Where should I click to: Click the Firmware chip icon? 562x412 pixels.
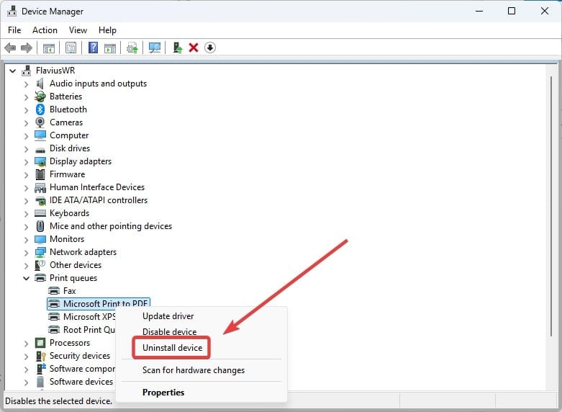(x=40, y=174)
